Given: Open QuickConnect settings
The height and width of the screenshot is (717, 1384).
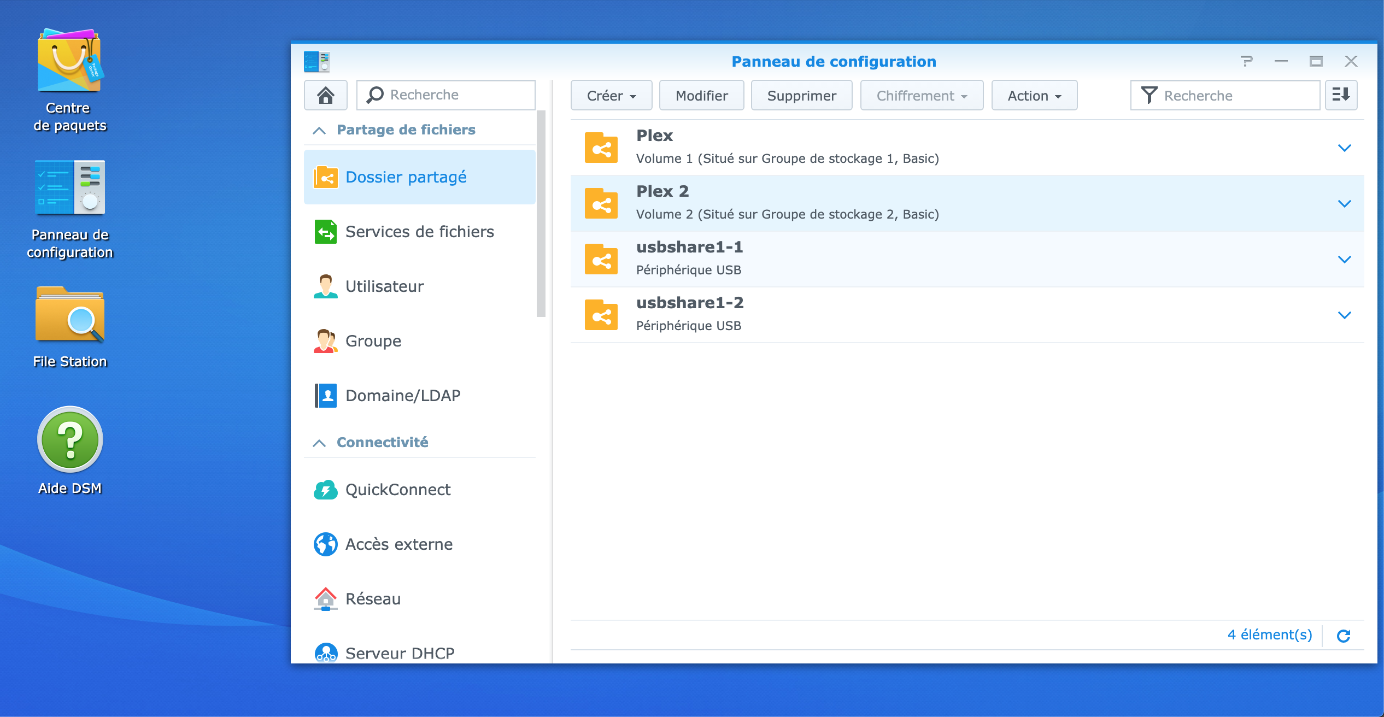Looking at the screenshot, I should (398, 490).
